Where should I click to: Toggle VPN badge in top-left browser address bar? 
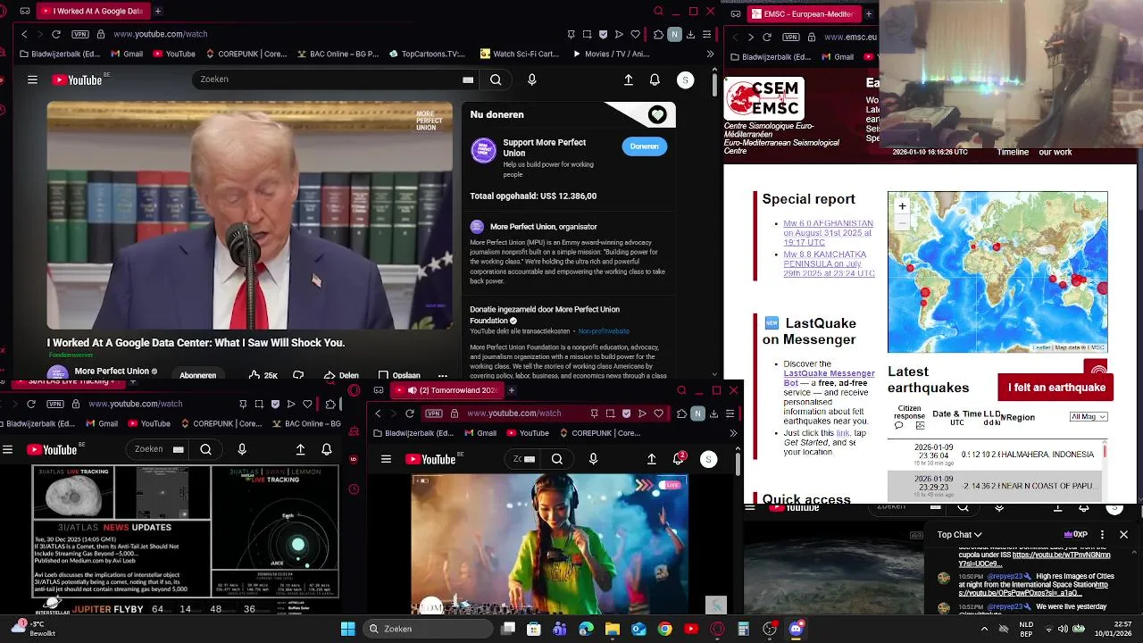point(80,34)
